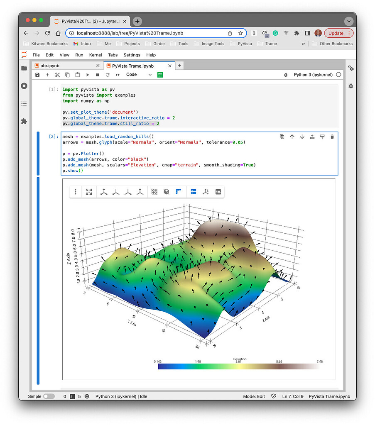Open the extension manager puzzle sidebar icon

[24, 121]
